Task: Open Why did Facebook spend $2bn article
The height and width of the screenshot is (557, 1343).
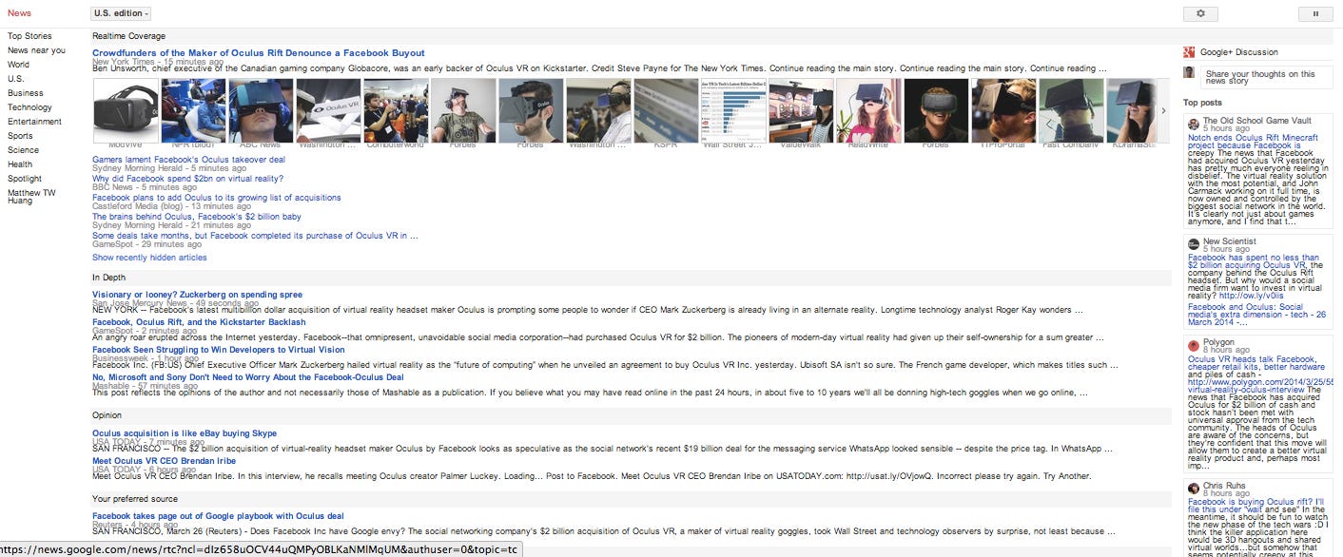Action: point(187,179)
